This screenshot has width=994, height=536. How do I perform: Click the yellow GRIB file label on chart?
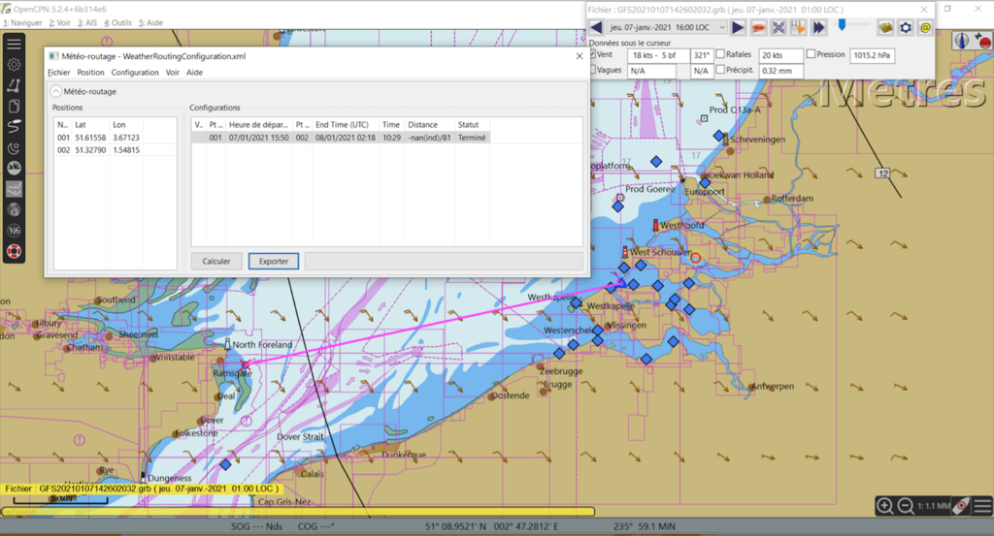[x=142, y=489]
